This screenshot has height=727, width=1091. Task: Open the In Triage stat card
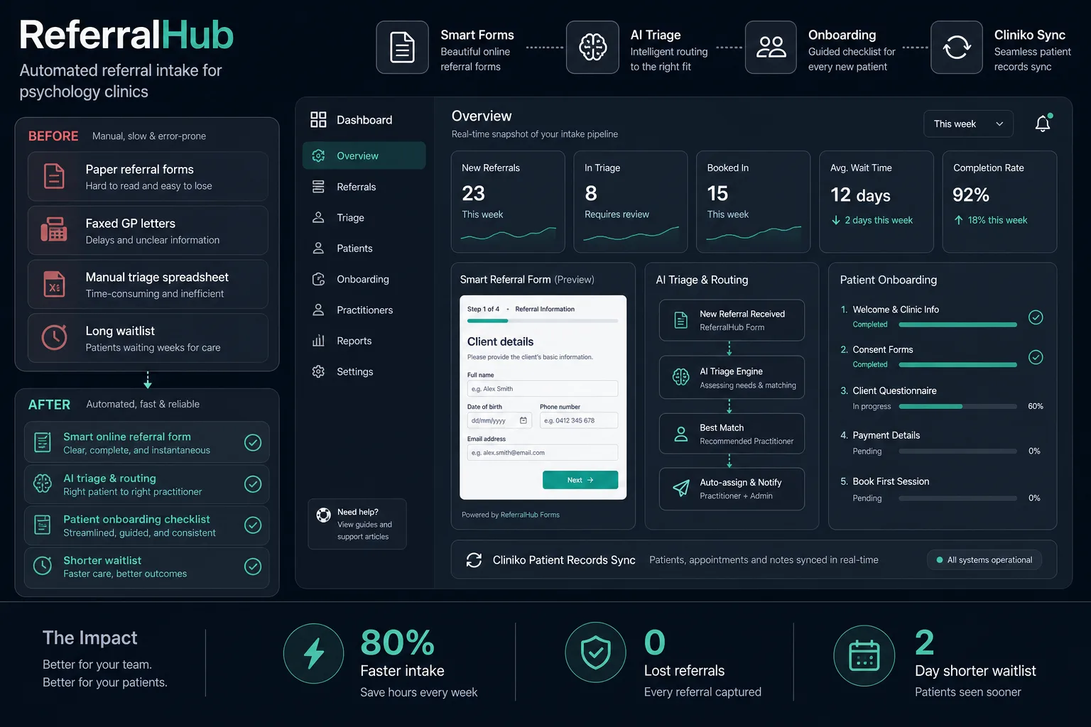[630, 202]
